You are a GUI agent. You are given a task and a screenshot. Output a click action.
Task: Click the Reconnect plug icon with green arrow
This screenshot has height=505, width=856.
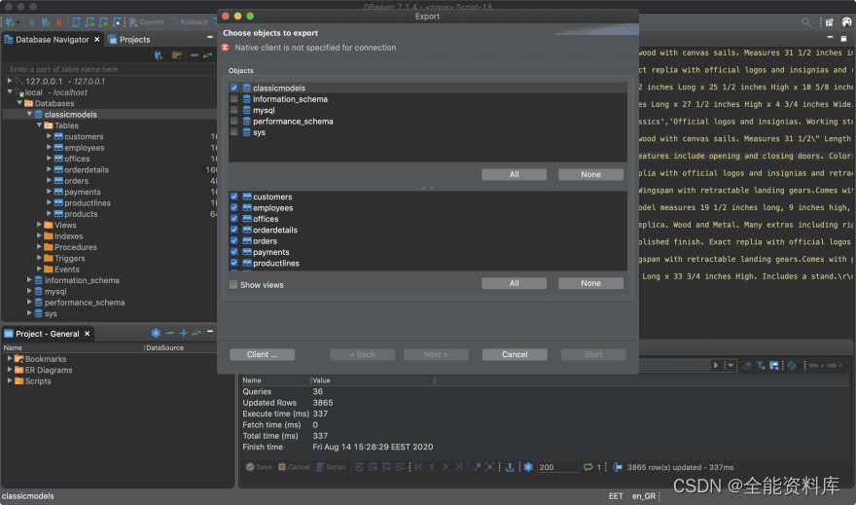[x=46, y=22]
